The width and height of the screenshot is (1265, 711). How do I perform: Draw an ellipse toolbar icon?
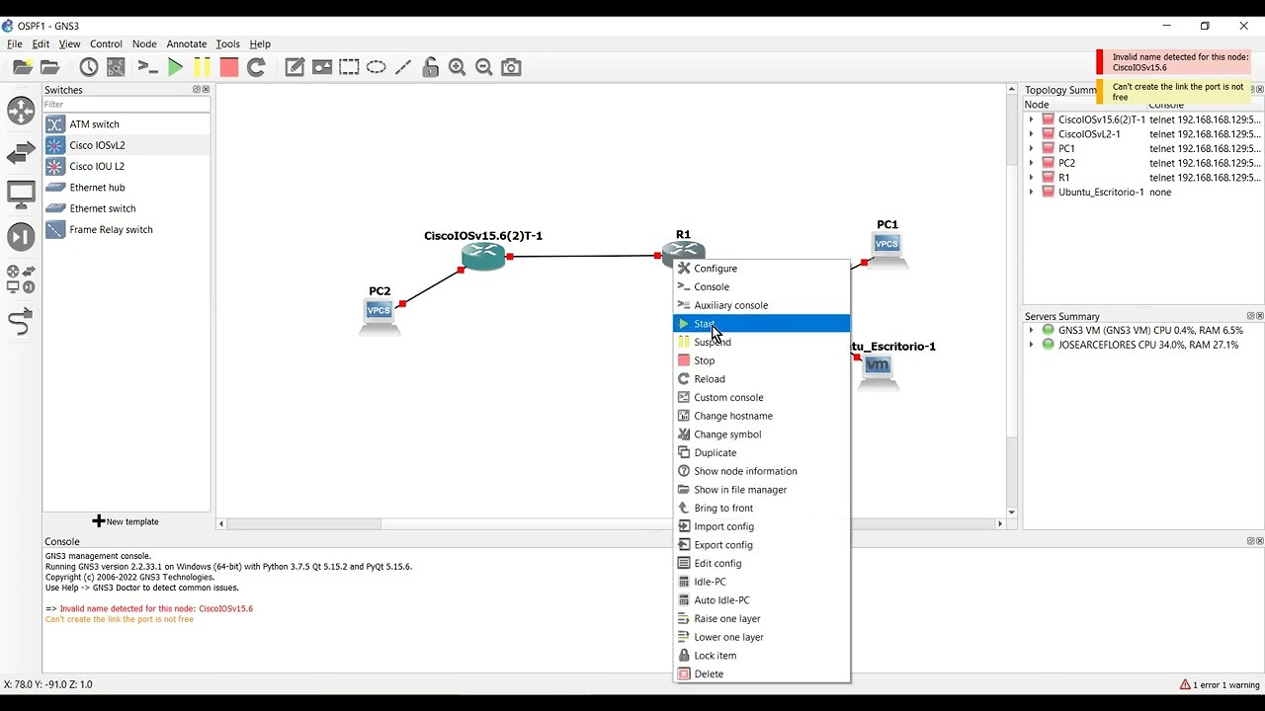point(377,67)
